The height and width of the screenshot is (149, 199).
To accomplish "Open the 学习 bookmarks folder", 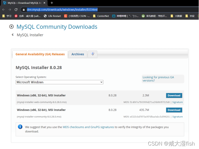I will pos(7,16).
